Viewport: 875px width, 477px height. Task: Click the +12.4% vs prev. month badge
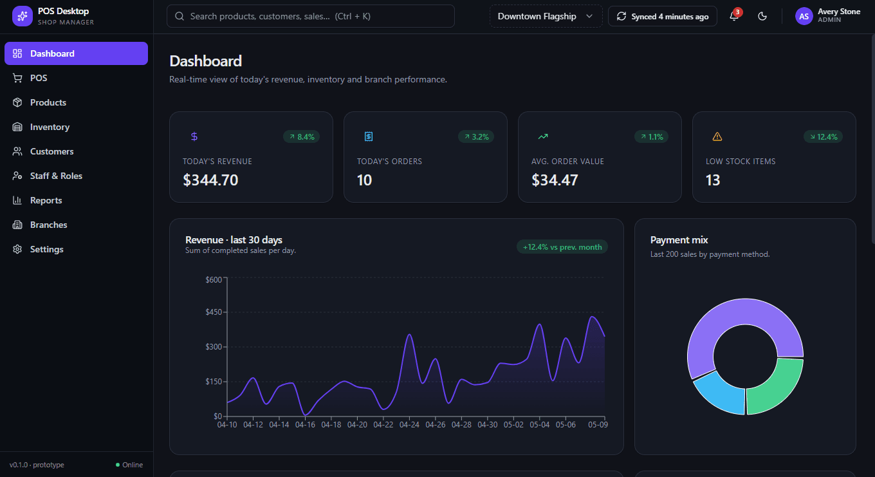(x=562, y=247)
